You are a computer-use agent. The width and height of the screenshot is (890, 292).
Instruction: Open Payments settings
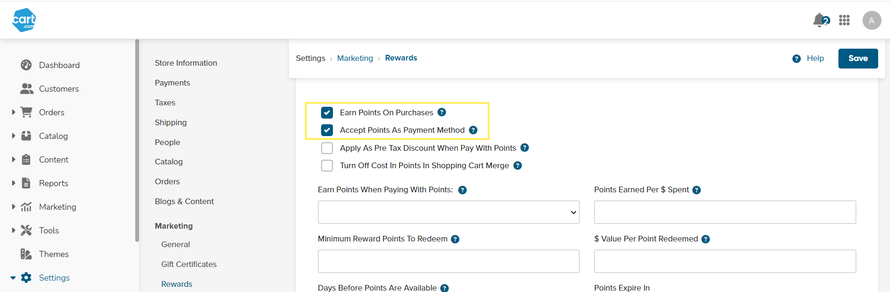(x=172, y=83)
